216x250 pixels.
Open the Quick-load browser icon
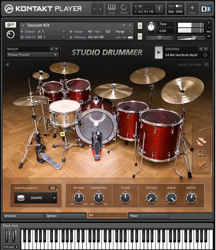(x=124, y=9)
